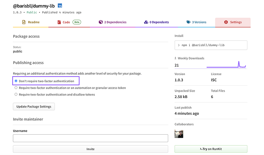Click the Settings gear icon

(226, 22)
